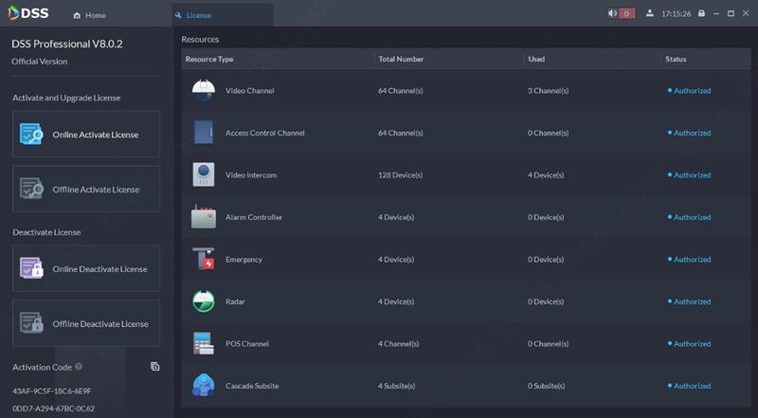Viewport: 758px width, 418px height.
Task: Select the POS Channel label
Action: (x=247, y=343)
